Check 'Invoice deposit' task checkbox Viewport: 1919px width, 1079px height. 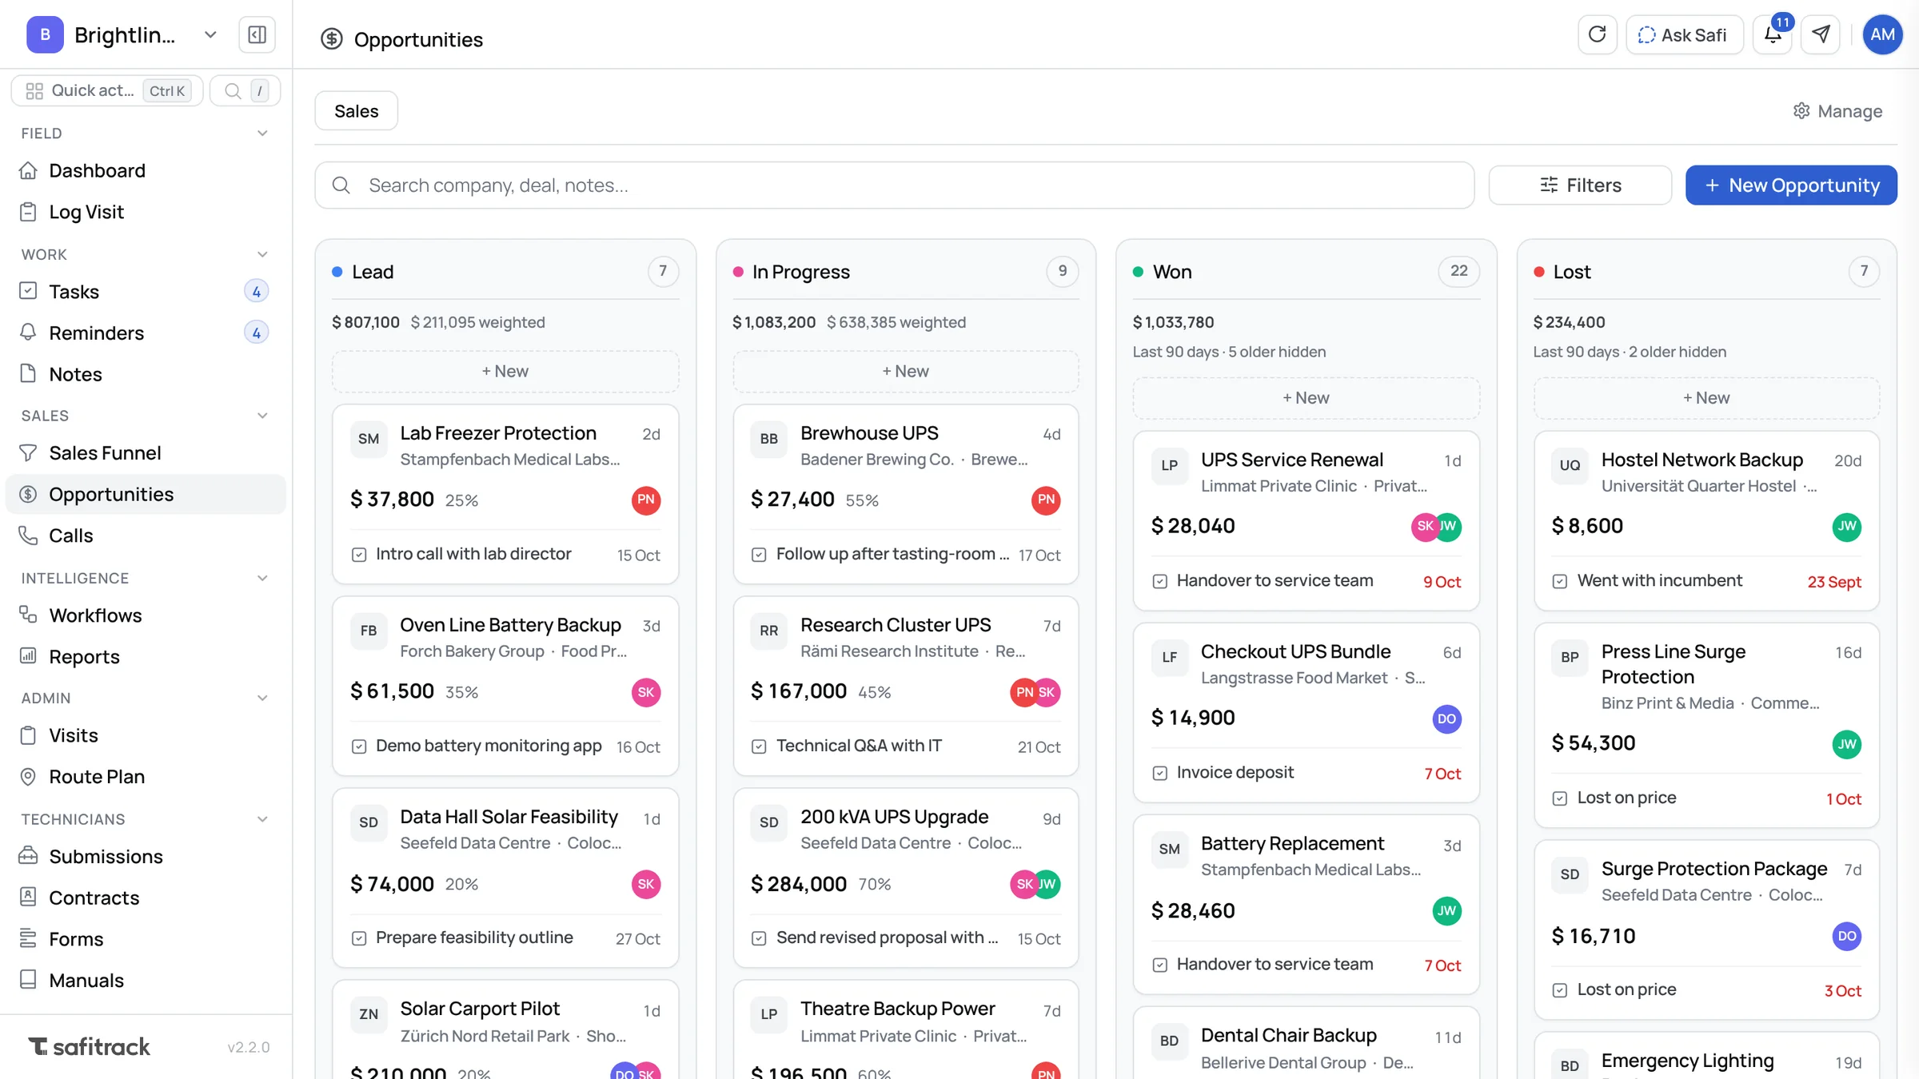1159,773
